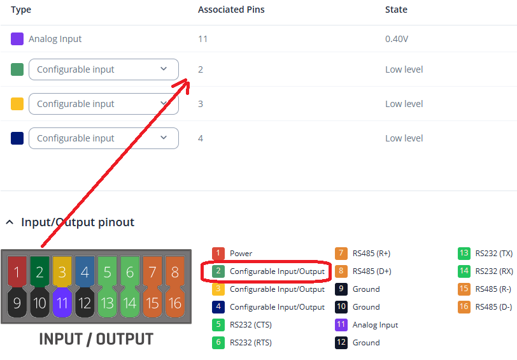Click the yellow swatch beside the pin 3 dropdown
The height and width of the screenshot is (360, 517).
pyautogui.click(x=17, y=104)
